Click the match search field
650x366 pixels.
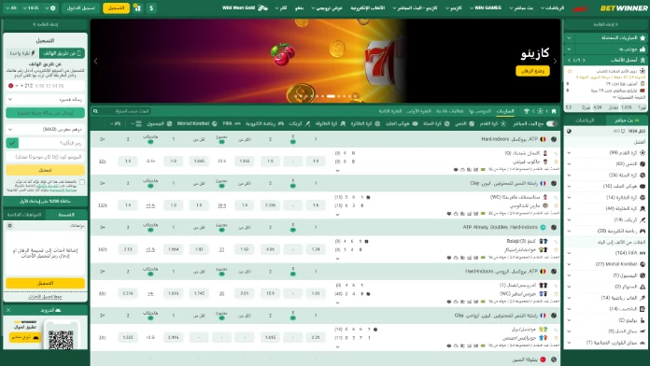(120, 111)
